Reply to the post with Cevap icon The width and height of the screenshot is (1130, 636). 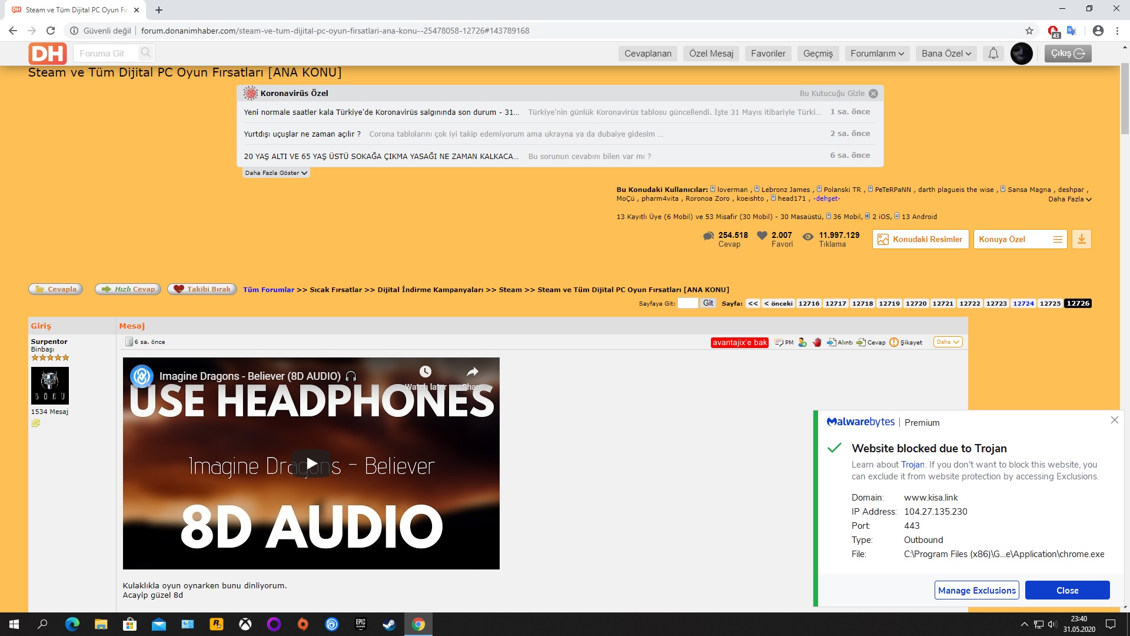pyautogui.click(x=871, y=342)
